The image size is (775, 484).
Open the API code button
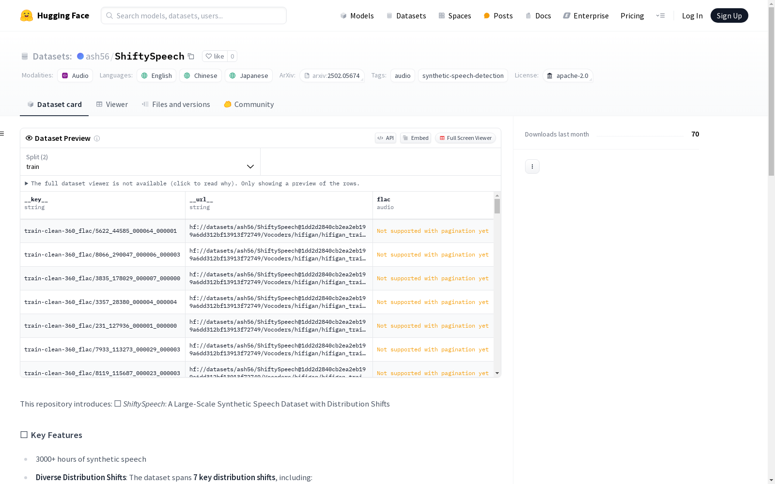coord(386,138)
